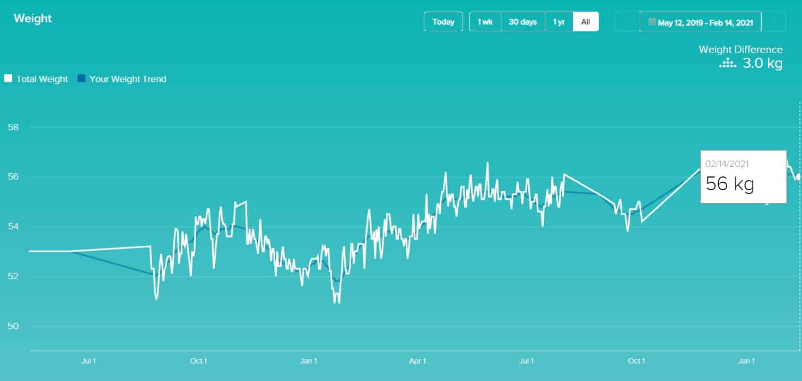
Task: Switch to the 30 days view
Action: click(x=522, y=22)
